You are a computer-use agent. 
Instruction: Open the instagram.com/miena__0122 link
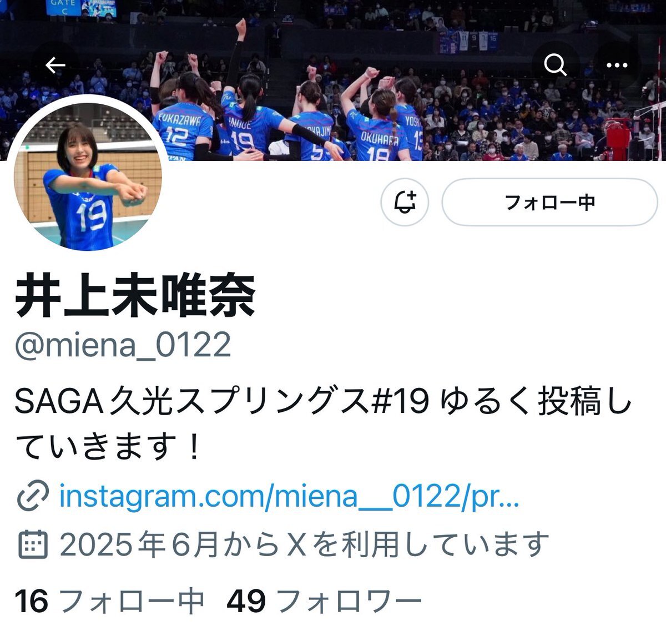point(289,496)
